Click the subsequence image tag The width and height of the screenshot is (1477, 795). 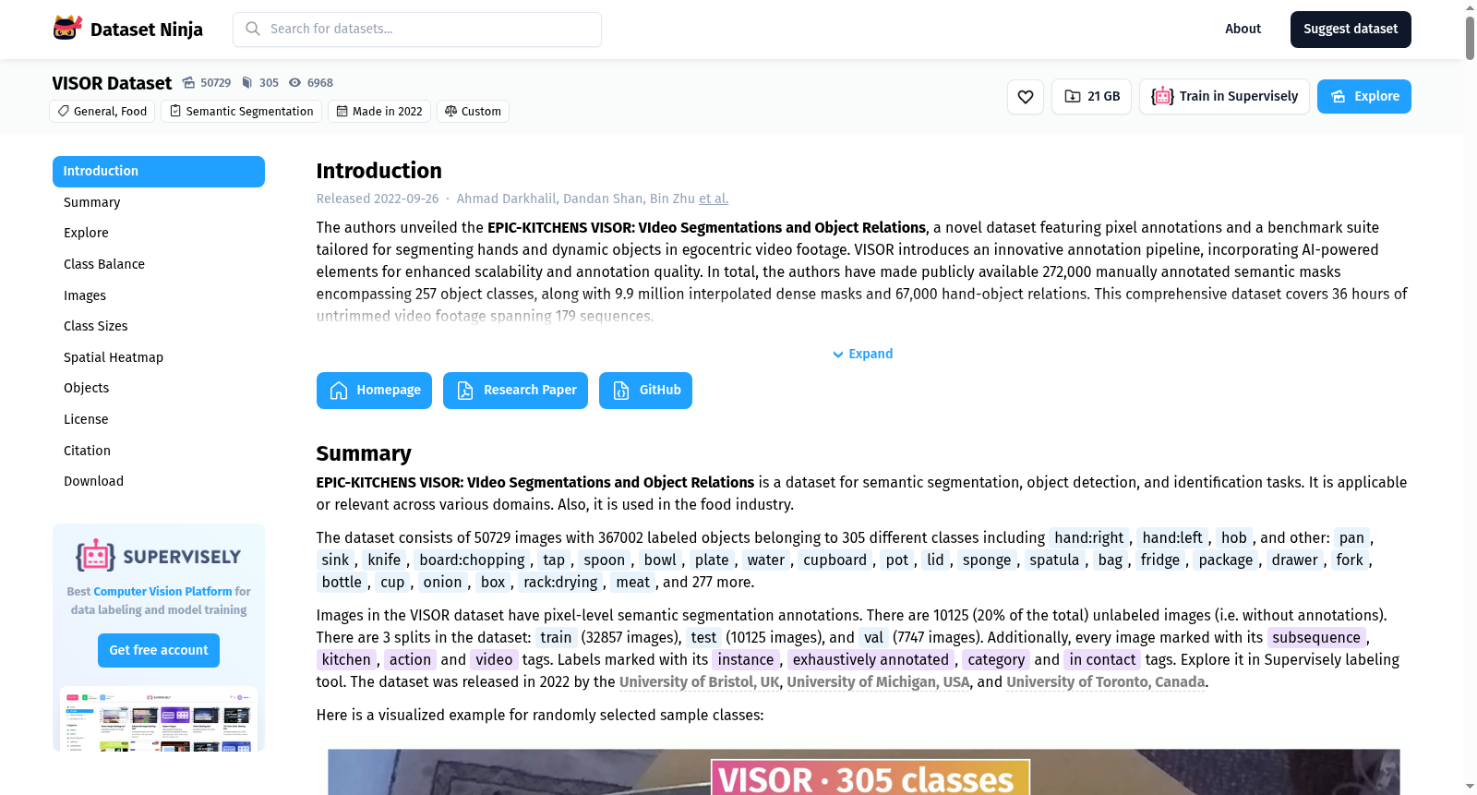(1316, 638)
